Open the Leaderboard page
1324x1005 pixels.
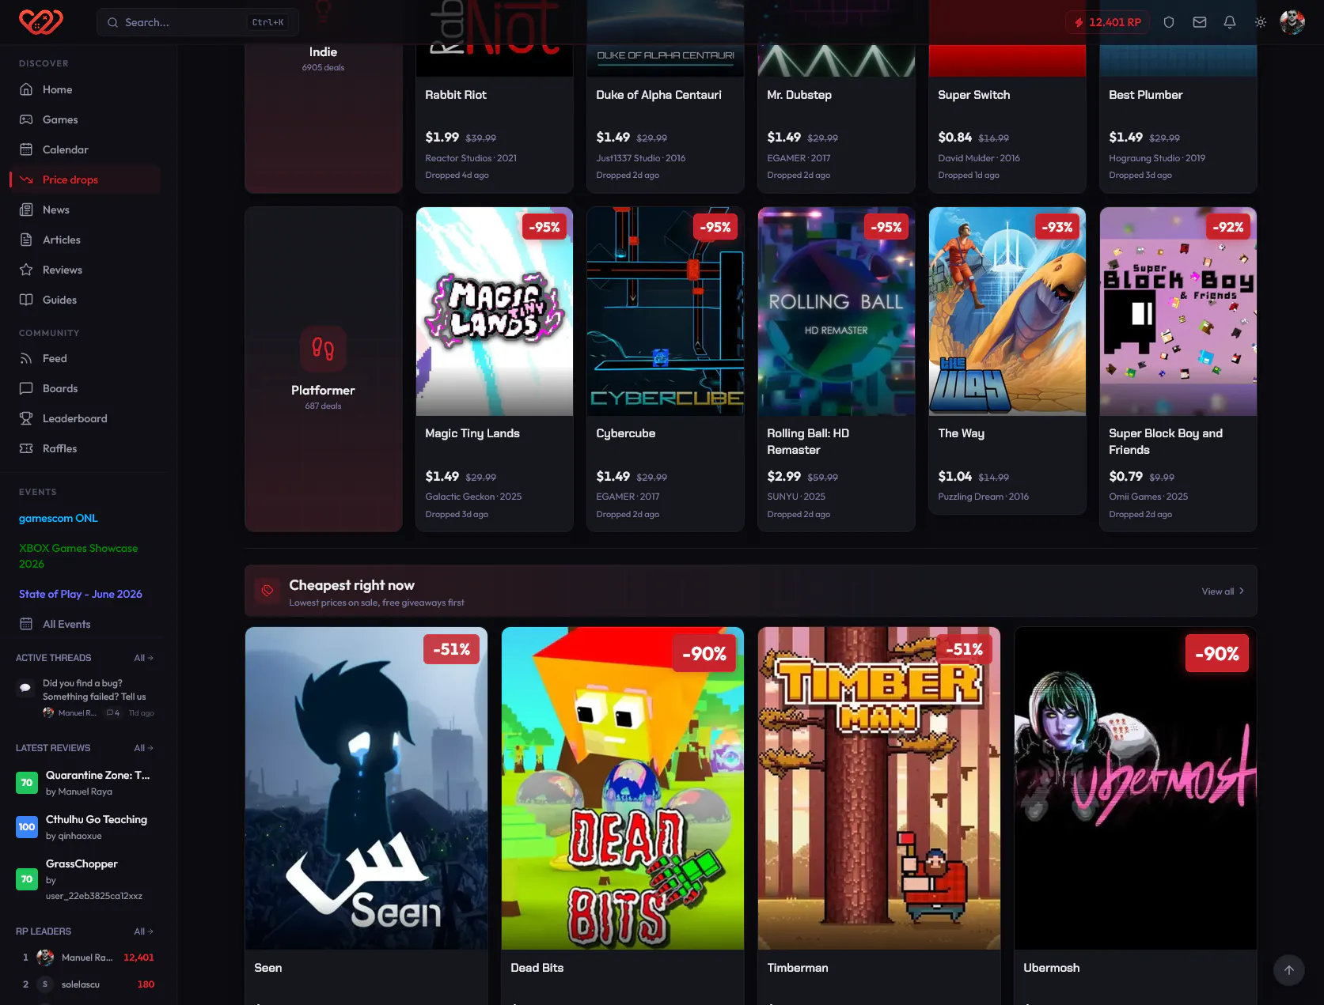pyautogui.click(x=85, y=418)
